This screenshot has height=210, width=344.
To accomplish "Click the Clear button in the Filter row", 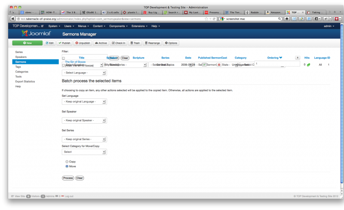I will [125, 58].
